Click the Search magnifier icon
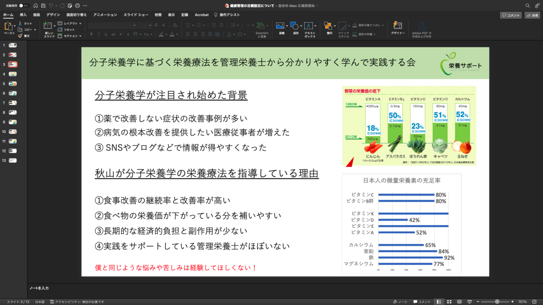543x305 pixels. pos(528,5)
